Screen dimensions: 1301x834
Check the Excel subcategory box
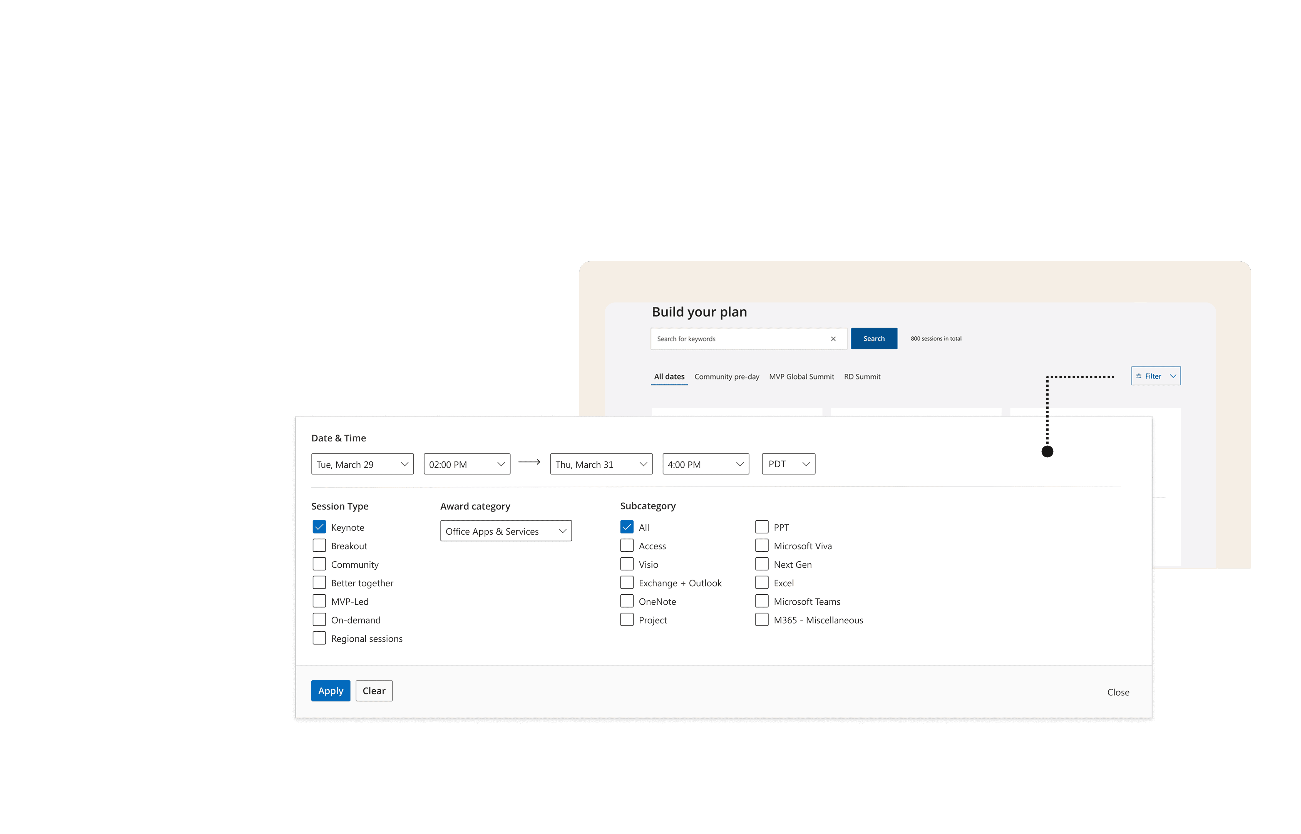[x=762, y=583]
